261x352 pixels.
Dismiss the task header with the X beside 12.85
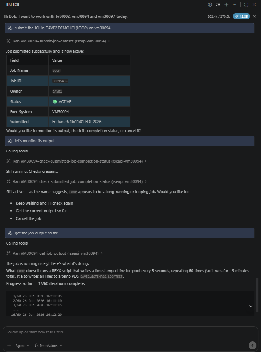(254, 16)
